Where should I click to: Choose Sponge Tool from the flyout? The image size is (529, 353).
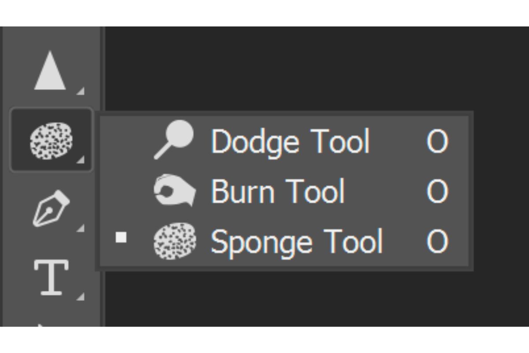coord(284,242)
